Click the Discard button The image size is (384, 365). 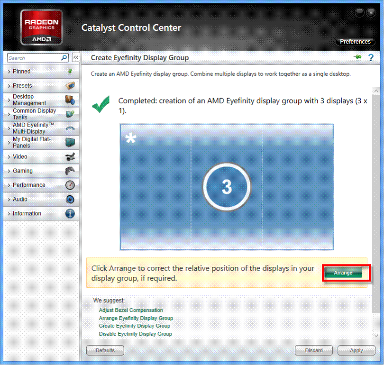314,350
